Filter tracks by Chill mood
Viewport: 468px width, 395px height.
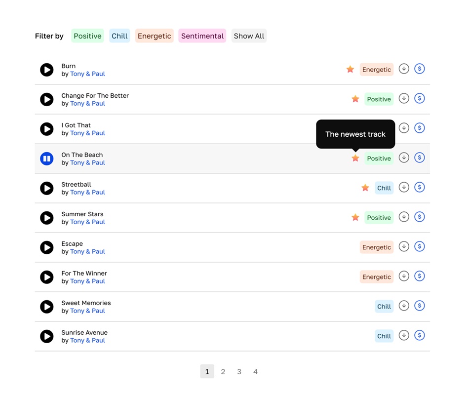tap(119, 36)
